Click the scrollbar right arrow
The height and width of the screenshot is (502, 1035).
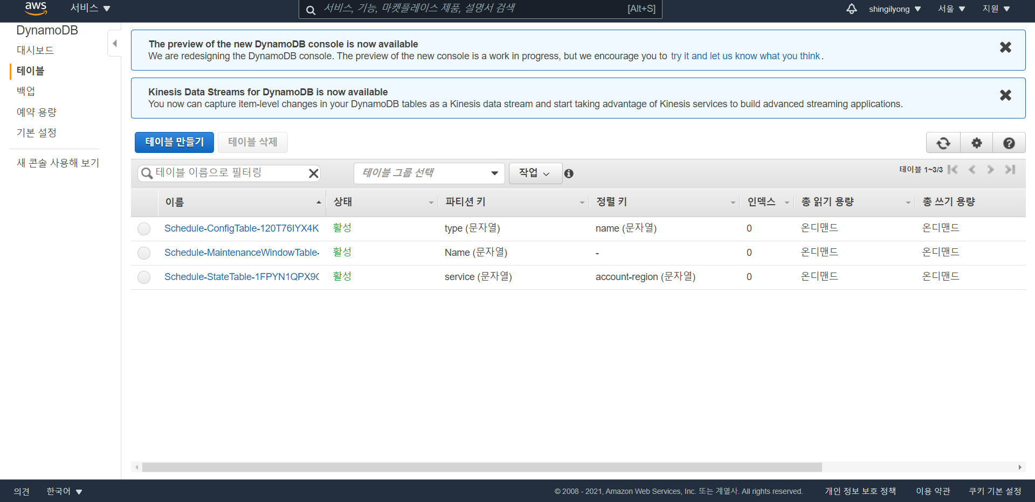coord(1020,467)
